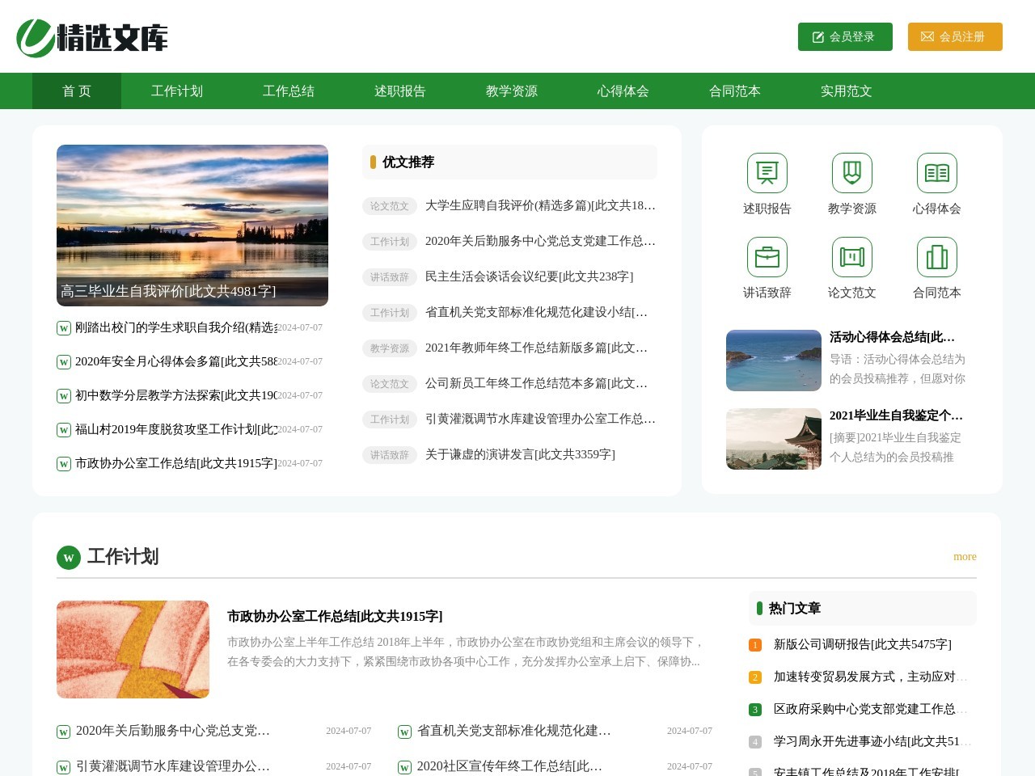The image size is (1035, 776).
Task: Click the 会员注册 registration button
Action: pyautogui.click(x=955, y=36)
